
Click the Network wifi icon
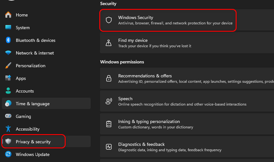[x=8, y=53]
